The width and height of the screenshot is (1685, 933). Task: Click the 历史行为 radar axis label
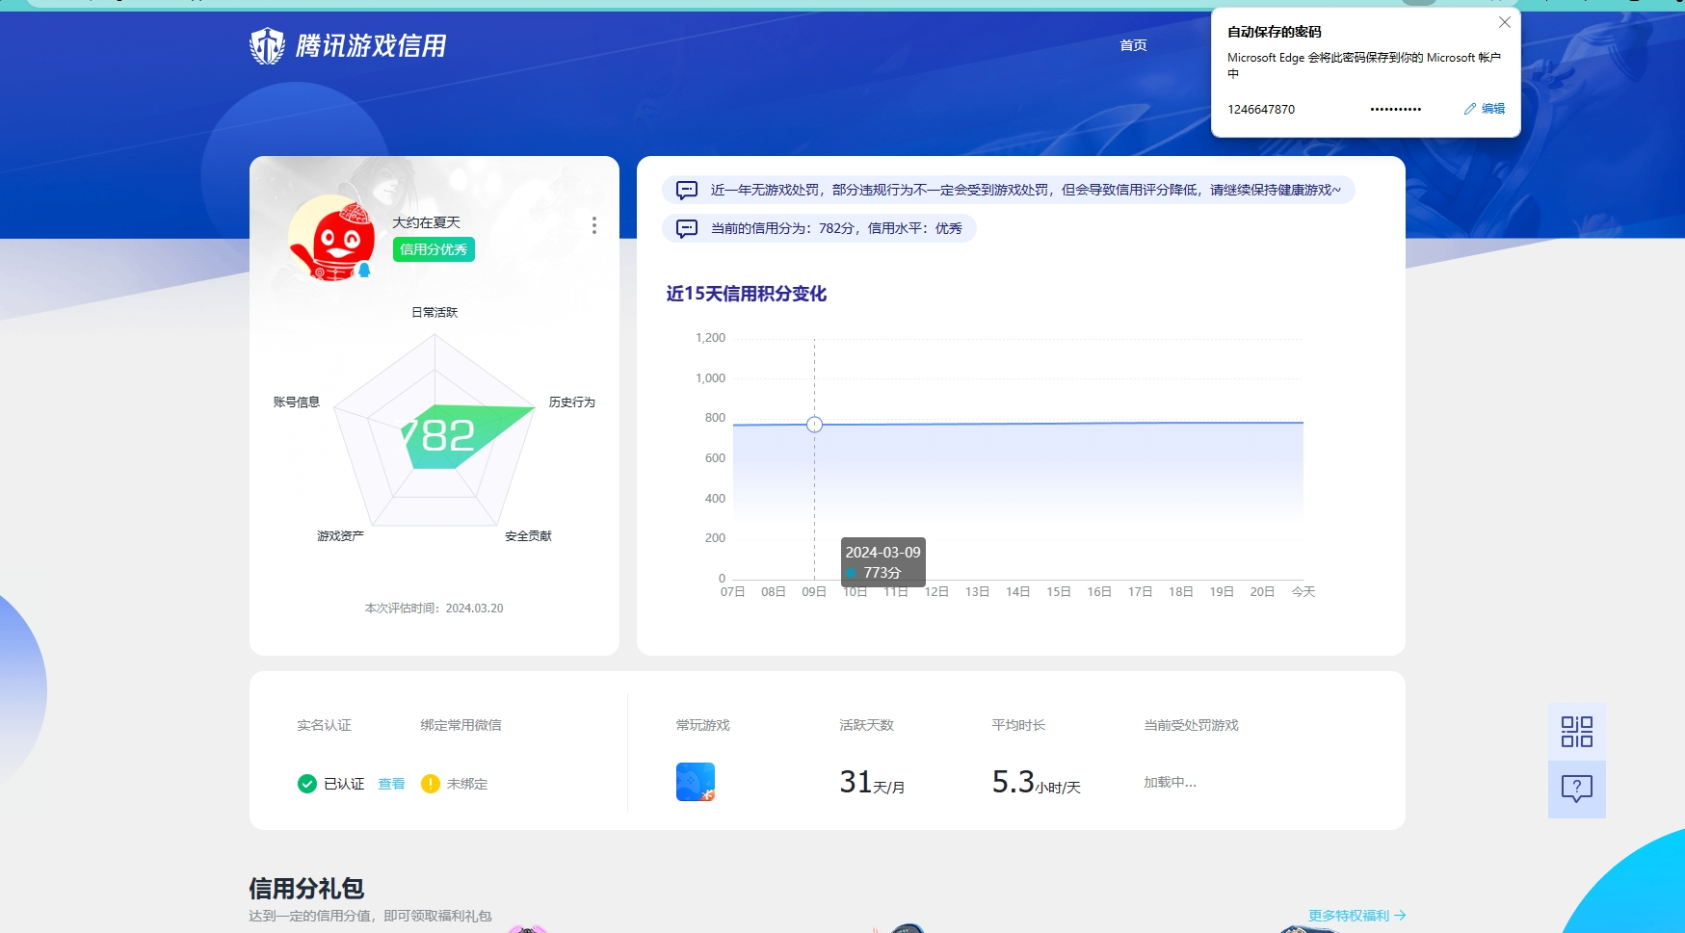pyautogui.click(x=572, y=402)
